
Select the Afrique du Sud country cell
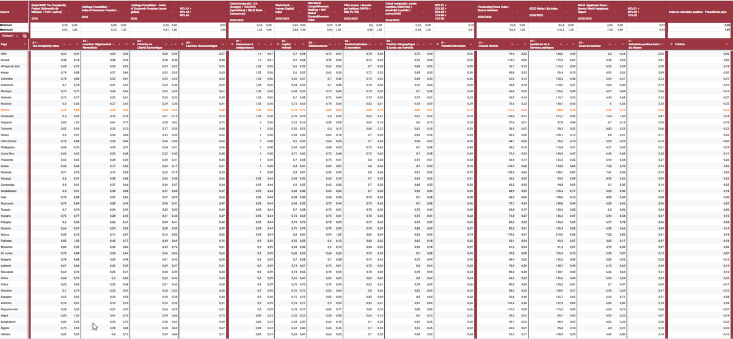(14, 66)
